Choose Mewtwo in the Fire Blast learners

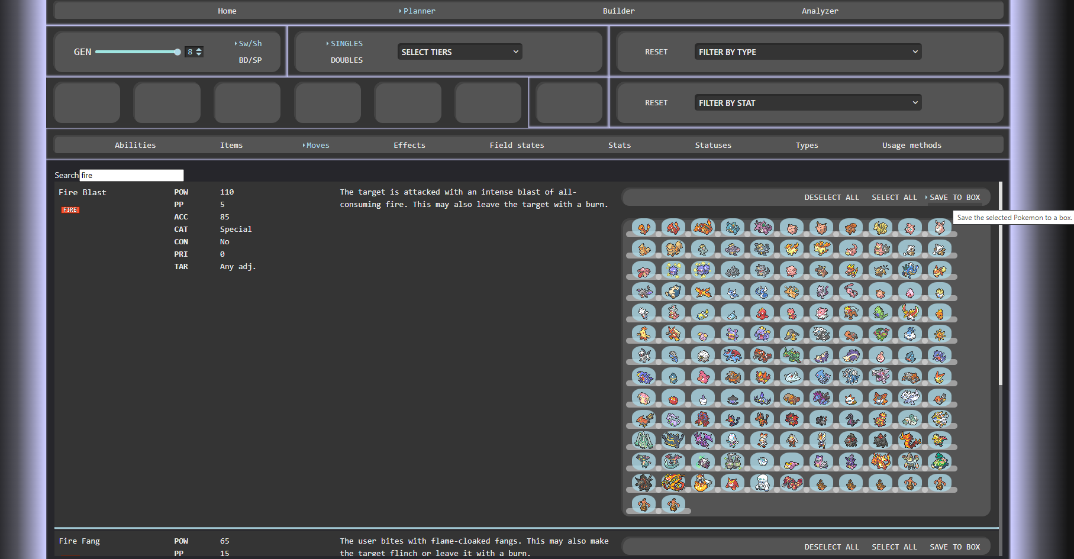pos(821,291)
